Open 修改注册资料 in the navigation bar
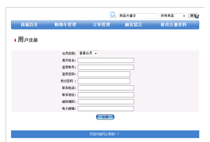This screenshot has height=142, width=210. 174,25
